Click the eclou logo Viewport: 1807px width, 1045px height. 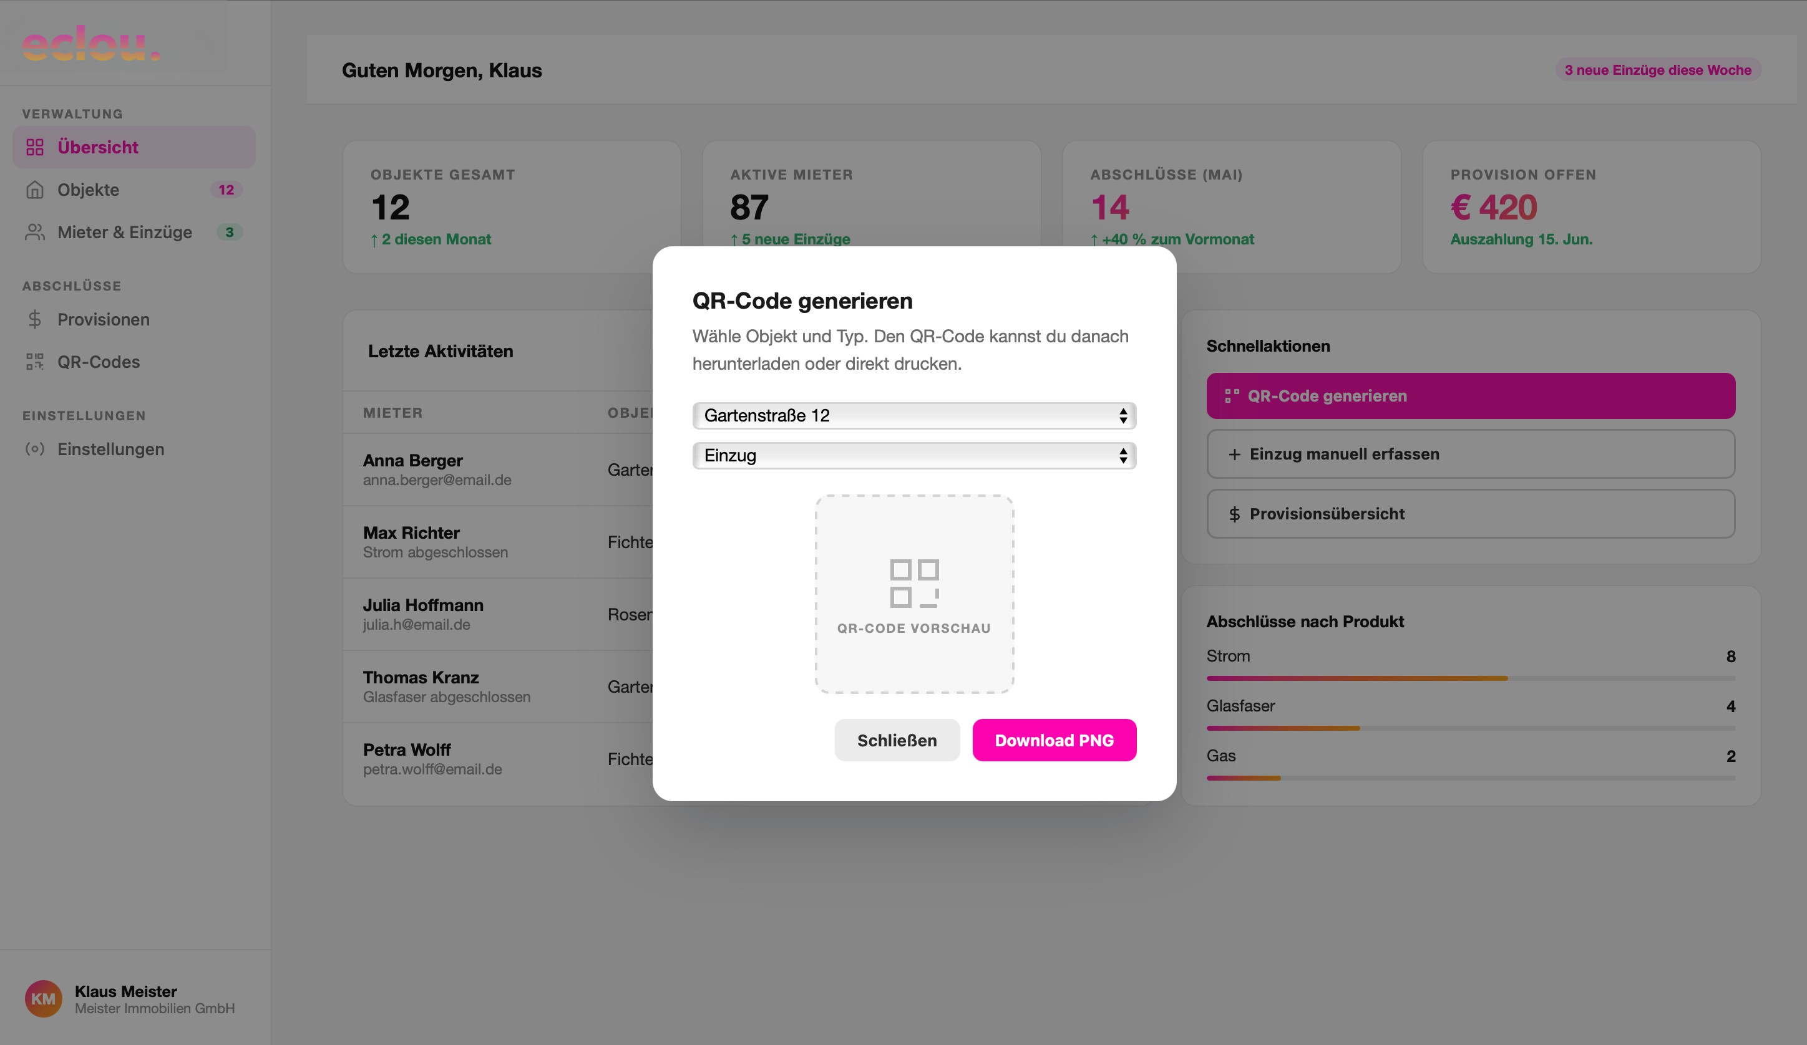point(91,43)
